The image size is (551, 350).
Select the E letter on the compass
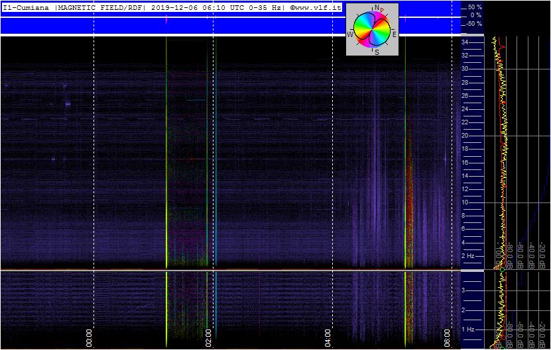(x=395, y=34)
